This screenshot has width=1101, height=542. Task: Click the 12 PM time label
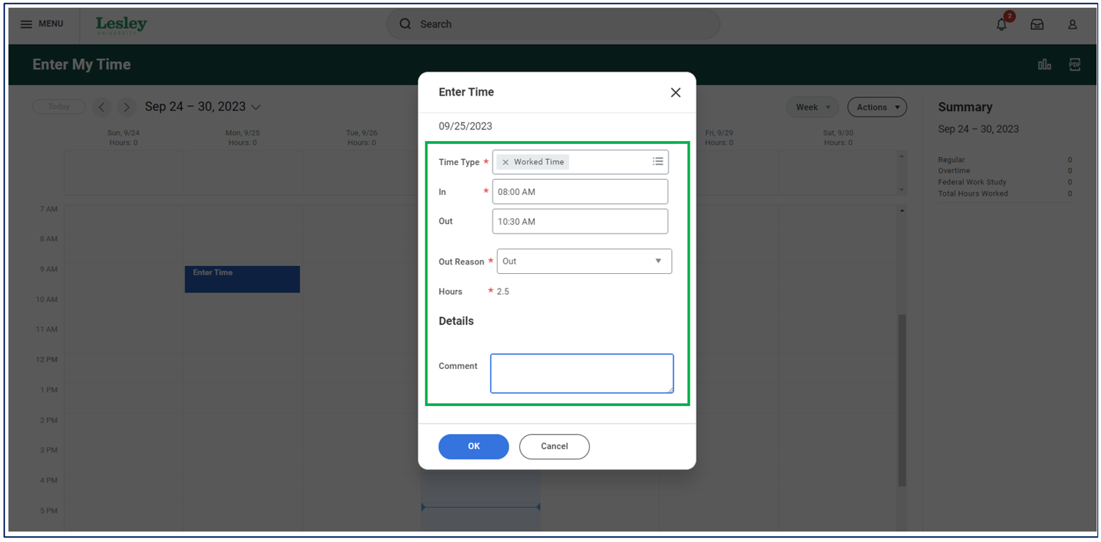[47, 359]
